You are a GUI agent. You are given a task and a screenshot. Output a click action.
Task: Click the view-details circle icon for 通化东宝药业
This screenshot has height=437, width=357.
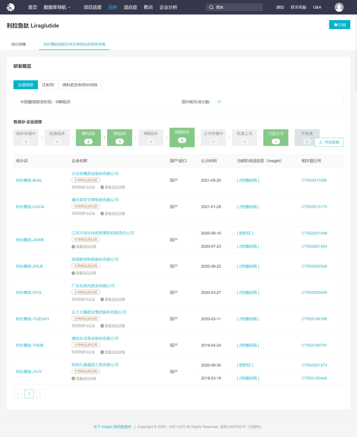pos(102,352)
